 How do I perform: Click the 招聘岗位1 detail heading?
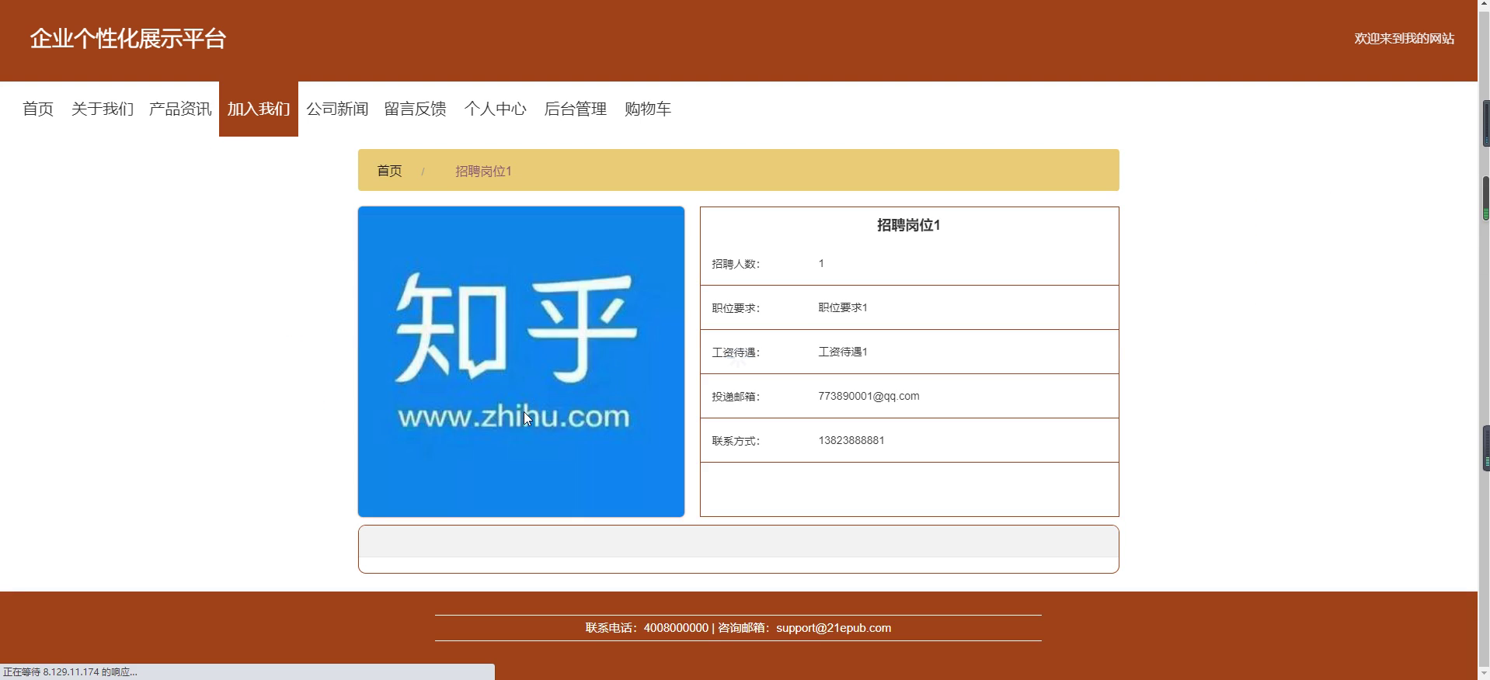click(x=909, y=225)
